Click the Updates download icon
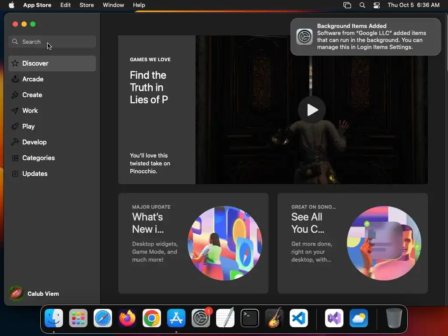Viewport: 448px width, 336px height. [15, 173]
